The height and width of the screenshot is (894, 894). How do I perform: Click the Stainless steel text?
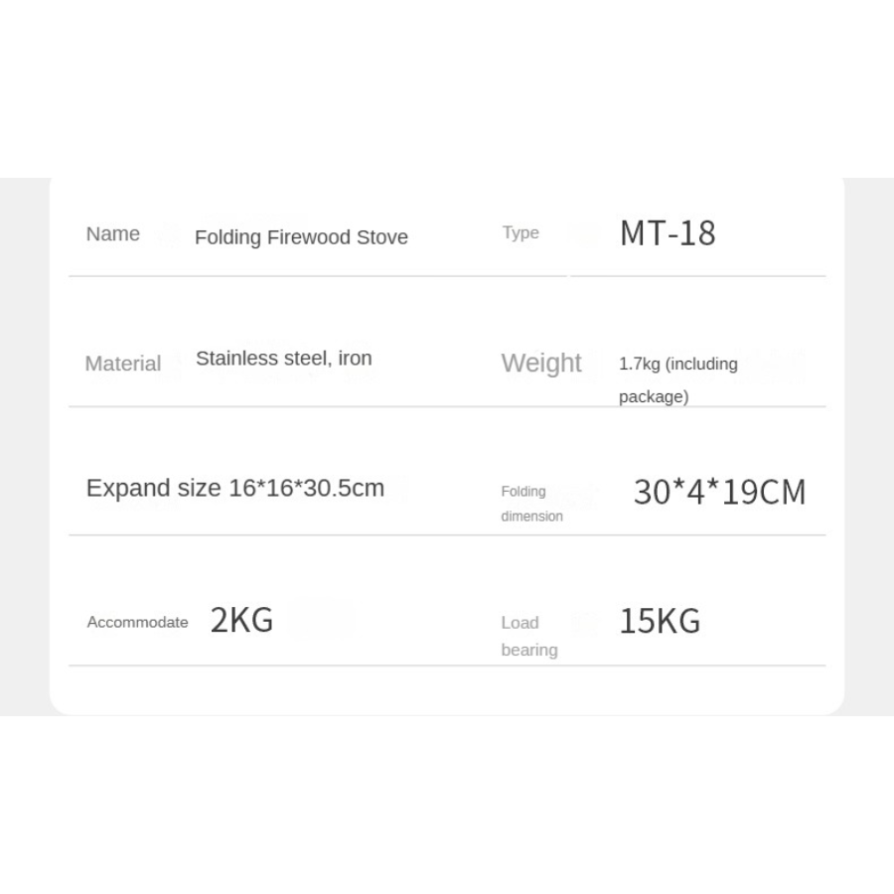(x=263, y=359)
